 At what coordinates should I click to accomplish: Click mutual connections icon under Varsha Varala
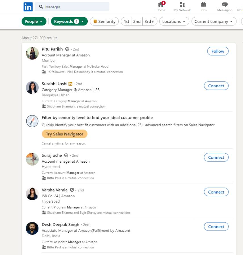44,212
